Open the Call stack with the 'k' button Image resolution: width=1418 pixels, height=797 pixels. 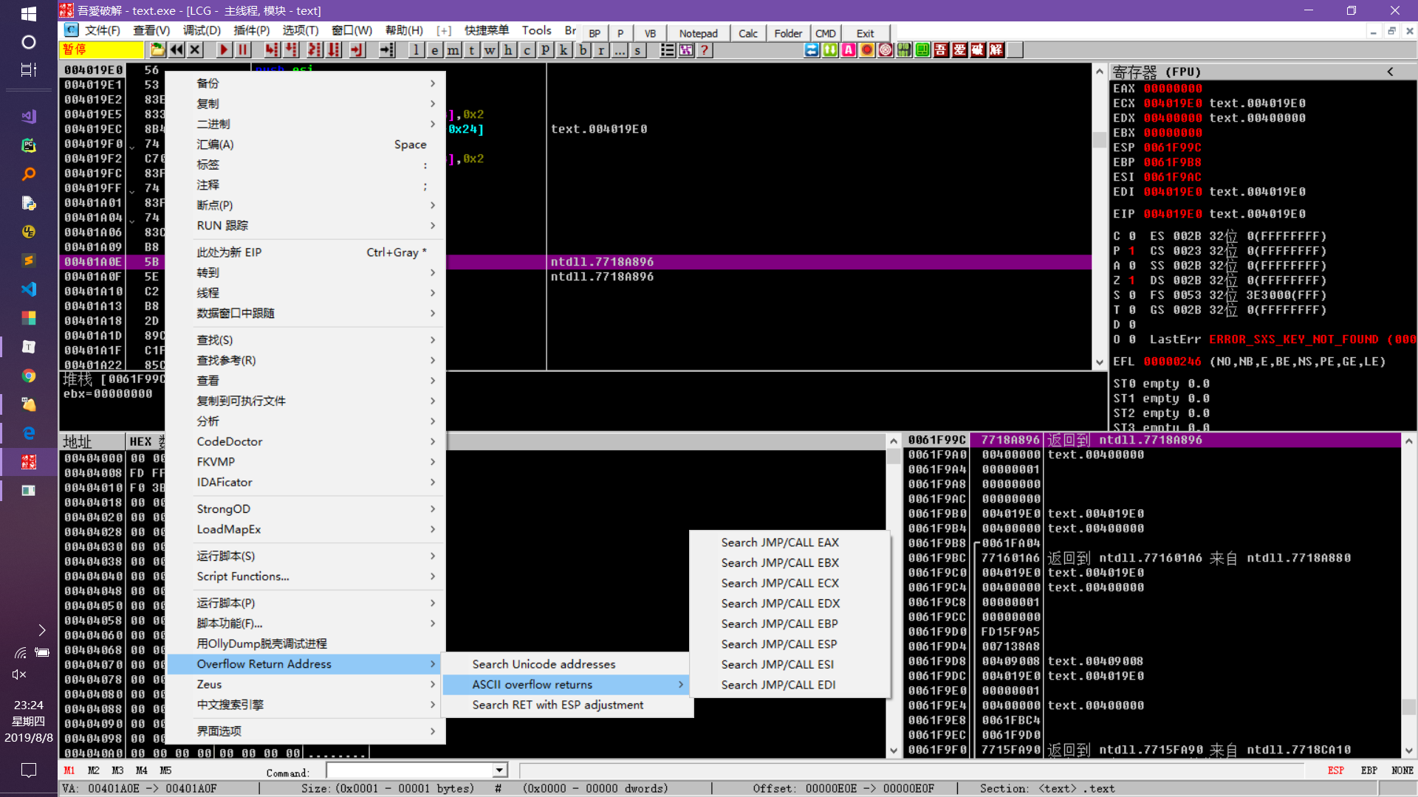pos(564,49)
